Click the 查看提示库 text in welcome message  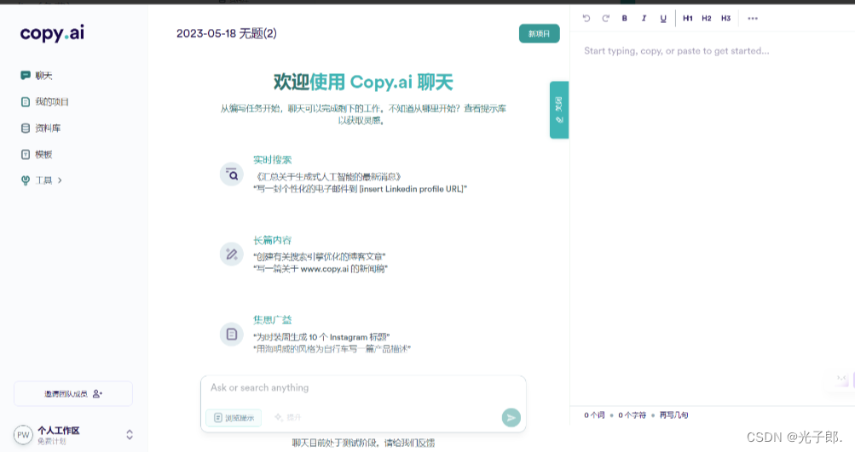point(485,108)
